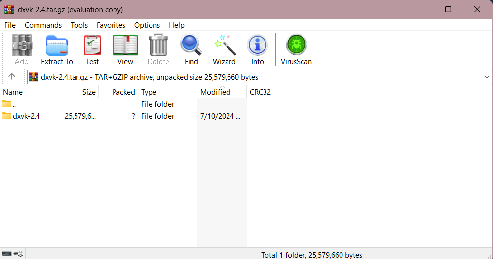
Task: Click the '?' packed value cell
Action: pos(133,116)
